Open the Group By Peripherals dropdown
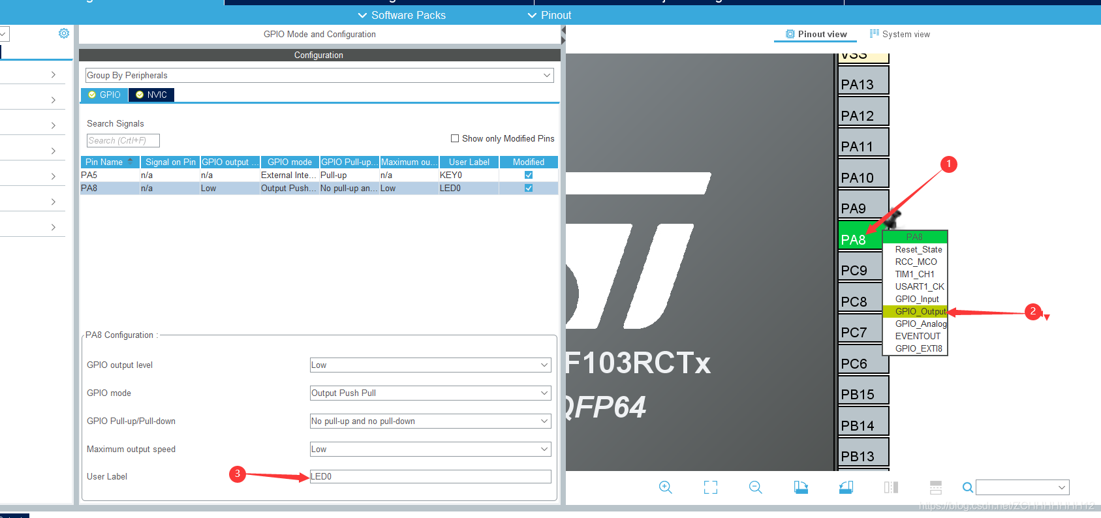Image resolution: width=1101 pixels, height=518 pixels. 320,75
